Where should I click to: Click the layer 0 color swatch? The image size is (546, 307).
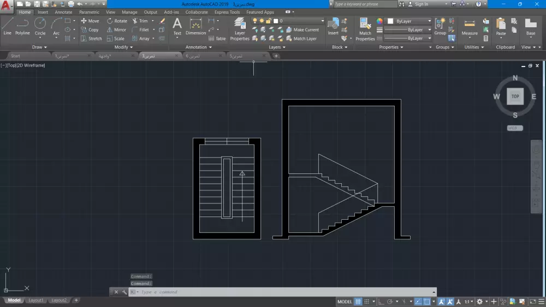pyautogui.click(x=276, y=21)
